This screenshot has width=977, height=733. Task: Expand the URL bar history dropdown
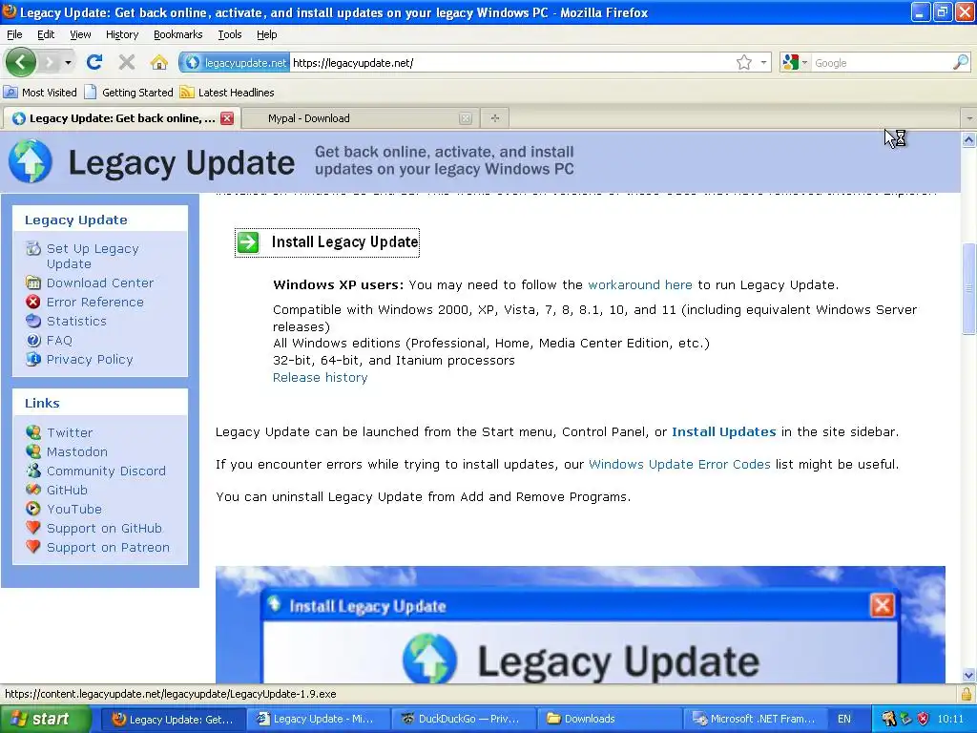(763, 62)
